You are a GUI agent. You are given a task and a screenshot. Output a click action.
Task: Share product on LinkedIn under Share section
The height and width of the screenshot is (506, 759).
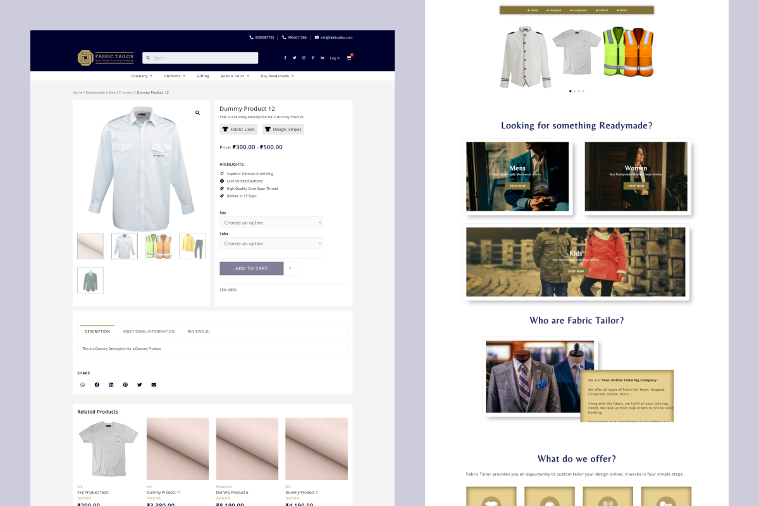[111, 385]
